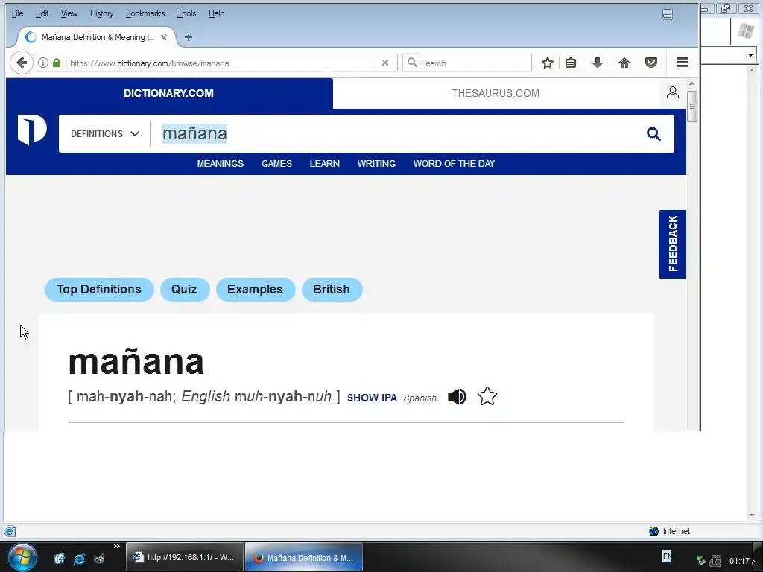The height and width of the screenshot is (572, 763).
Task: Open the user account profile icon
Action: click(x=673, y=92)
